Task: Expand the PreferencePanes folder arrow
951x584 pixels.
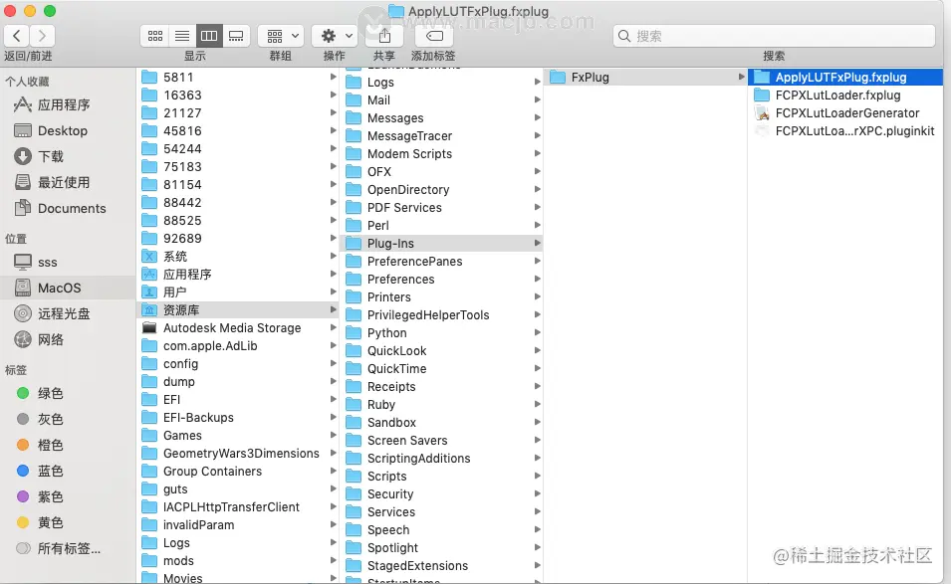Action: [x=537, y=261]
